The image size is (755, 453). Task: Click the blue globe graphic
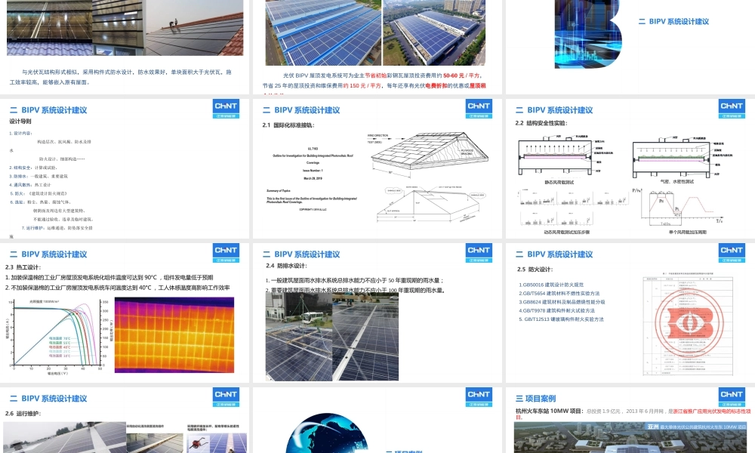(x=328, y=433)
